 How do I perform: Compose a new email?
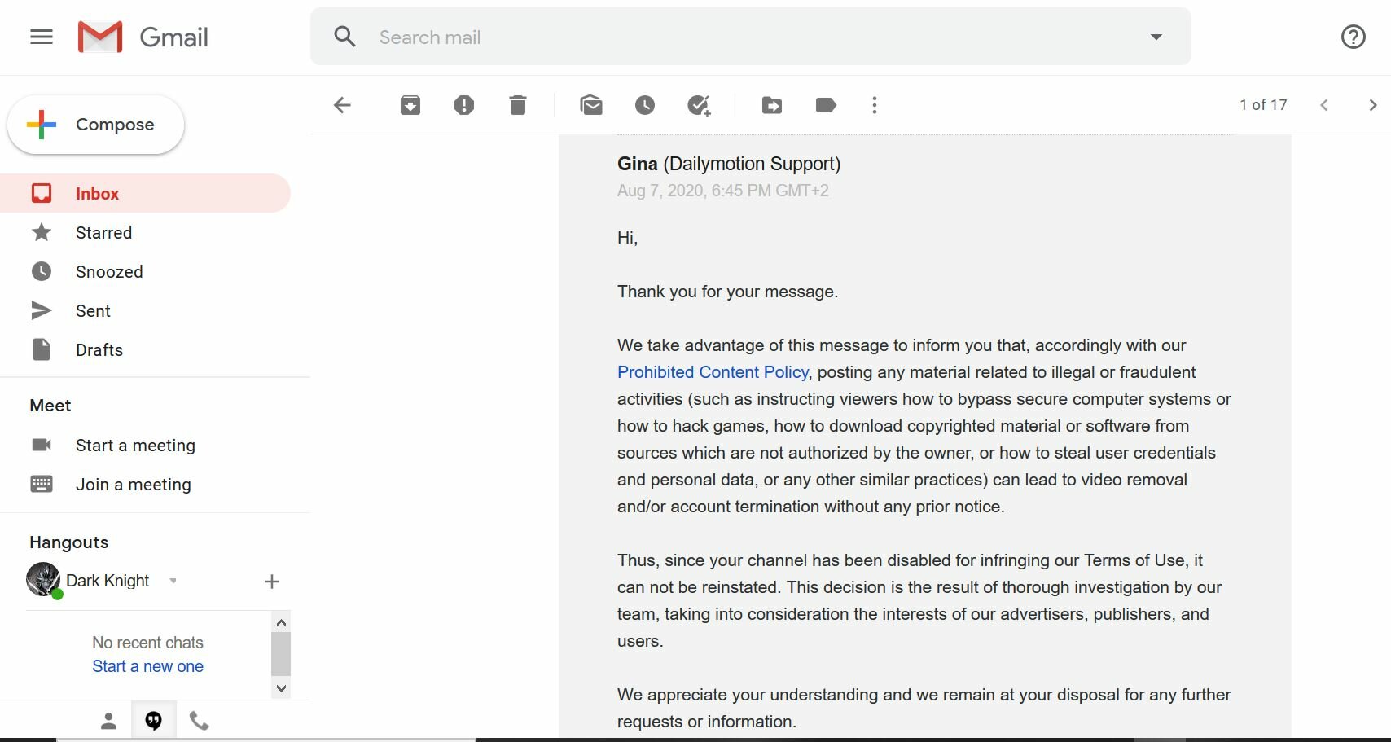tap(96, 125)
